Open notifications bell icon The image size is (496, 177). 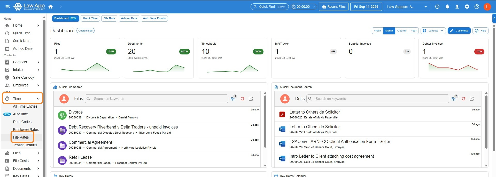447,7
